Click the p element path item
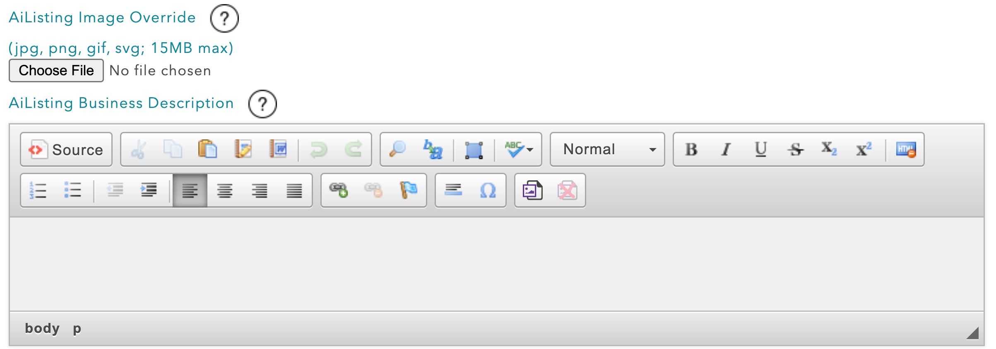This screenshot has width=996, height=349. click(x=77, y=329)
